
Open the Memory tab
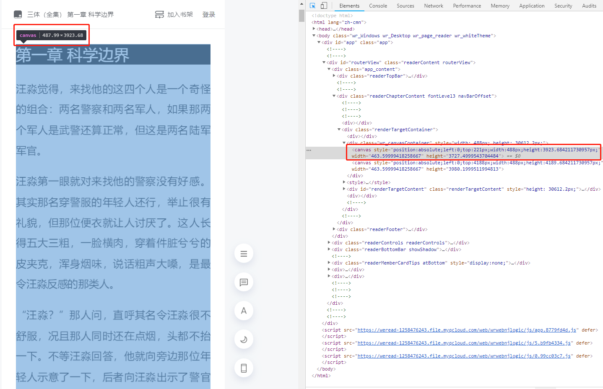pyautogui.click(x=500, y=6)
